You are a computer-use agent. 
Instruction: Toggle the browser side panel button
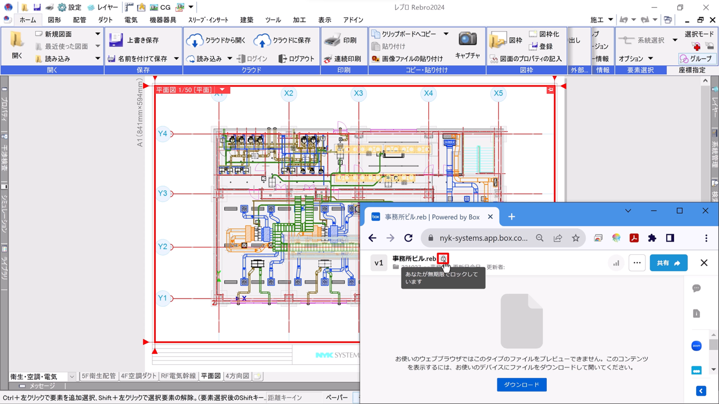pos(670,238)
